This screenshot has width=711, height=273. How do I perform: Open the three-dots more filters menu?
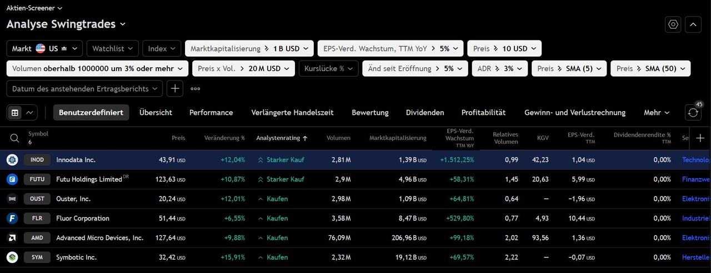[195, 88]
